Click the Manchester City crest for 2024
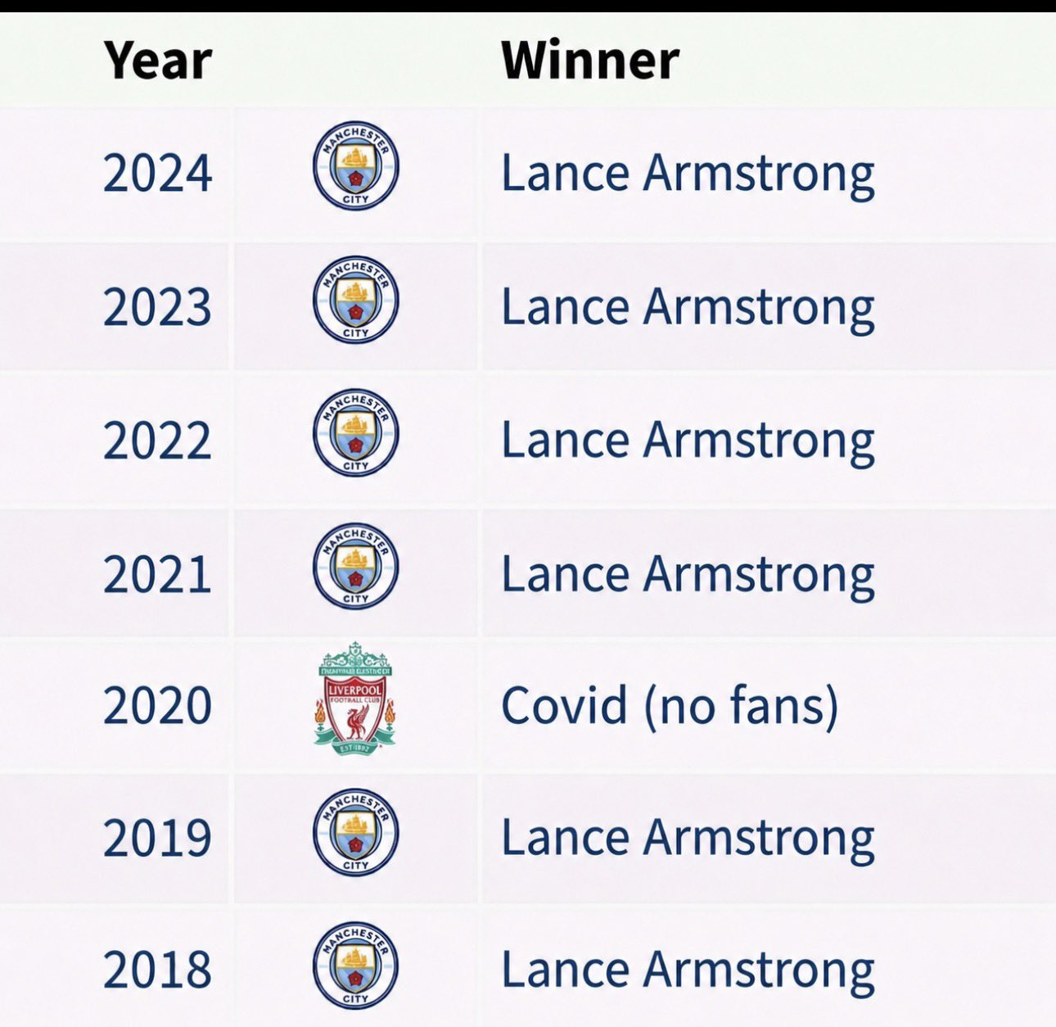This screenshot has height=1027, width=1056. [355, 165]
